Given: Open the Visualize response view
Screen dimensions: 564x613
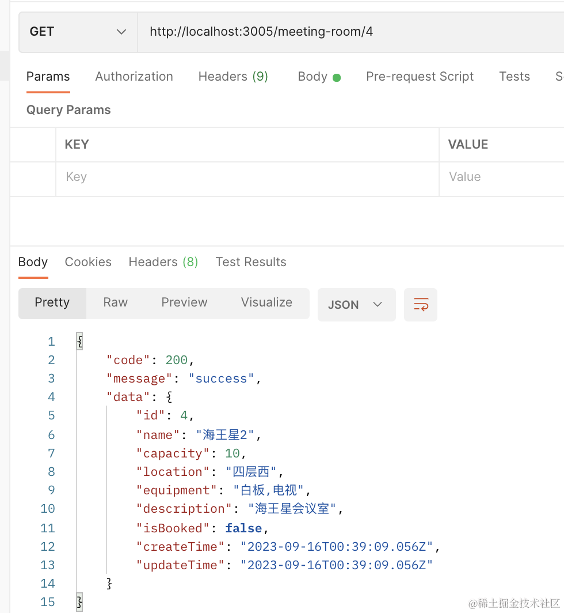Looking at the screenshot, I should point(266,302).
